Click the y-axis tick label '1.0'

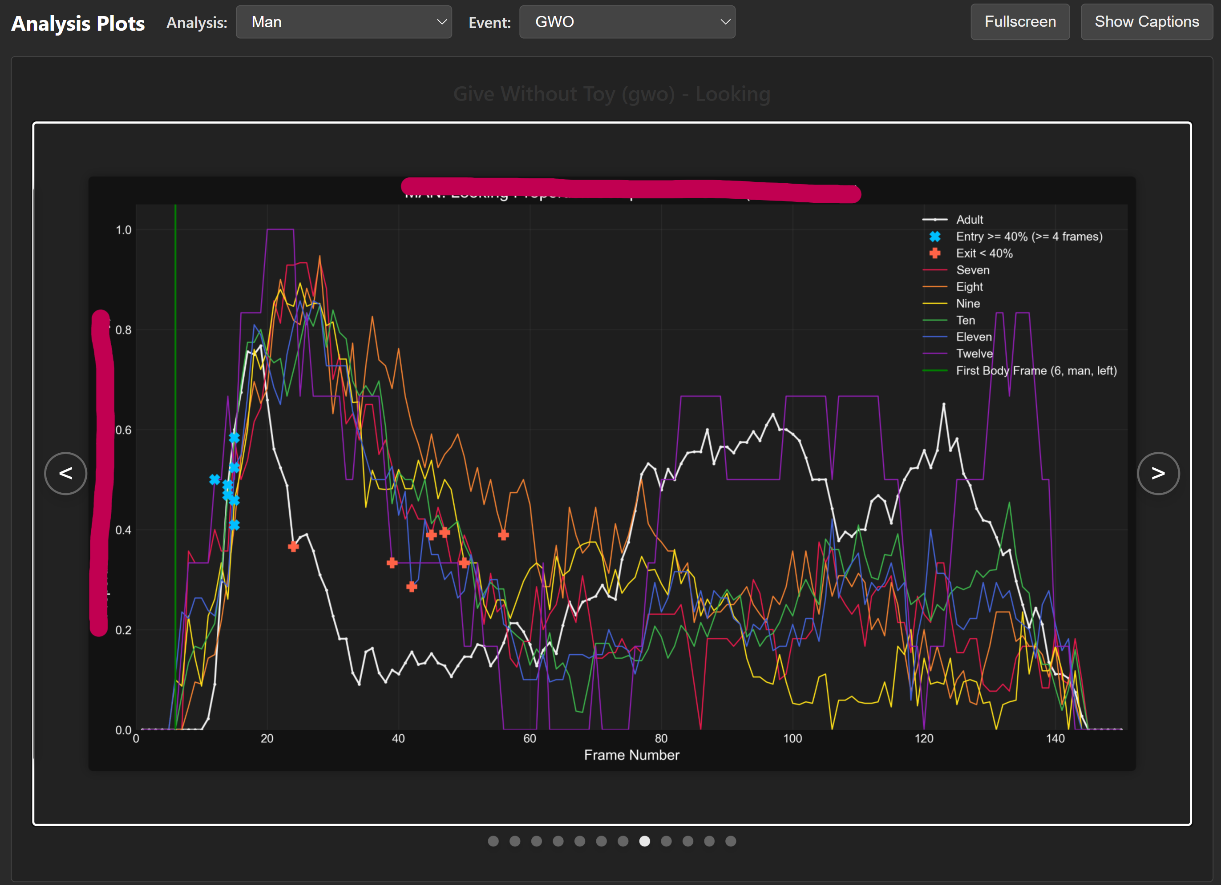pyautogui.click(x=123, y=230)
